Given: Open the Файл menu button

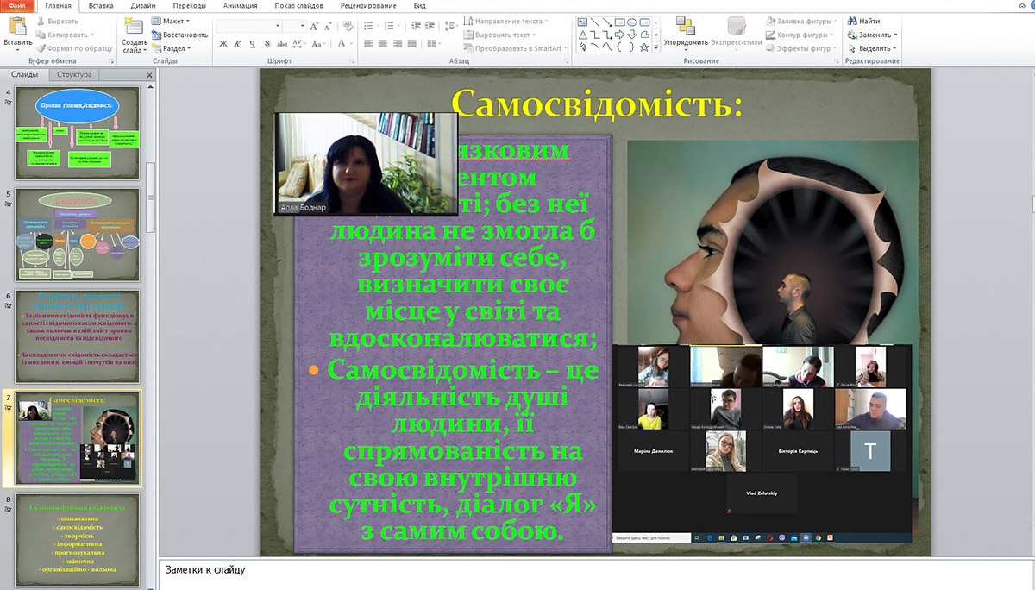Looking at the screenshot, I should (x=16, y=6).
